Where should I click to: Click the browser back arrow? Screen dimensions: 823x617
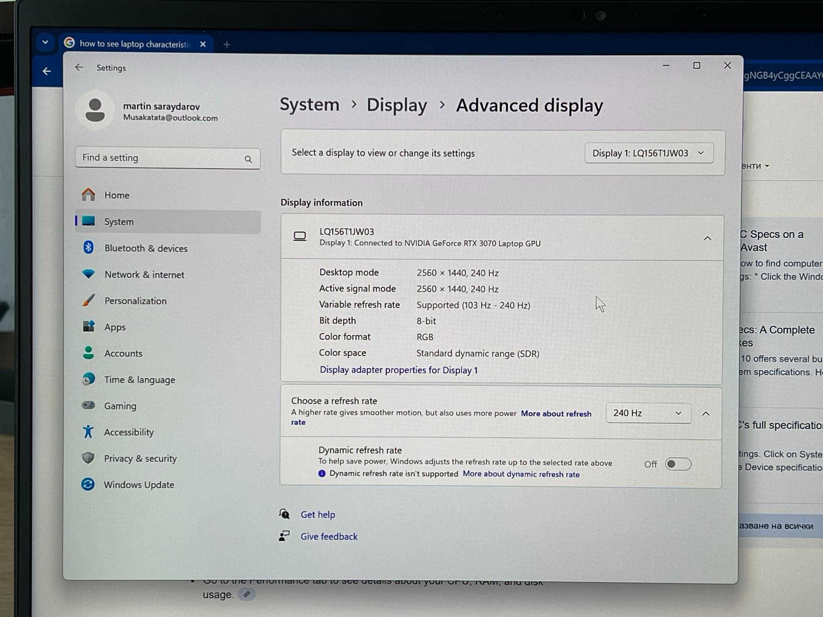point(47,72)
